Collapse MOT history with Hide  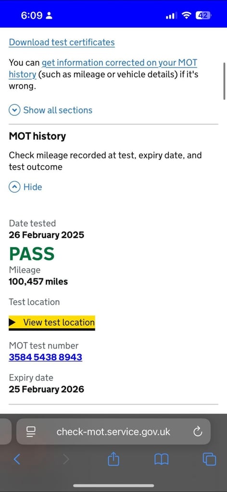25,187
